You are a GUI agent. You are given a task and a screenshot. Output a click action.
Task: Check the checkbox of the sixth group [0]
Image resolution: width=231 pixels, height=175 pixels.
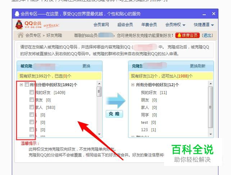point(32,129)
